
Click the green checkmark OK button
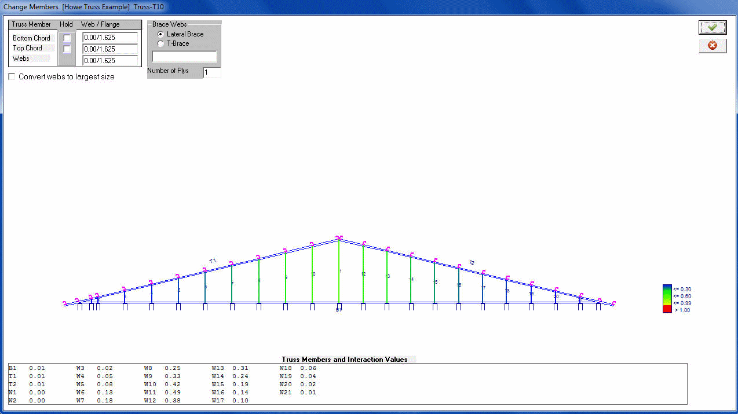click(712, 27)
